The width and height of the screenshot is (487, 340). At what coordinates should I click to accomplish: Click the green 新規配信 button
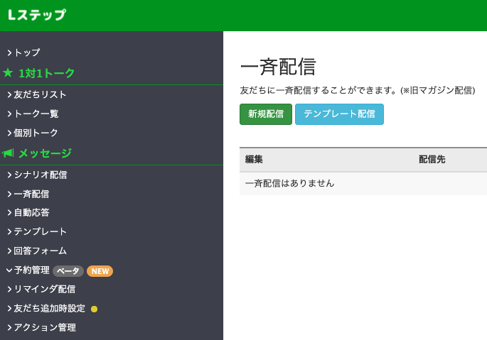coord(266,114)
